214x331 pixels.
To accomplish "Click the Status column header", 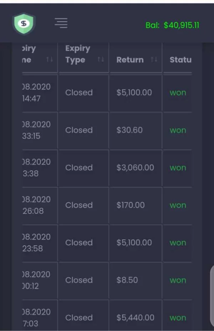I will (180, 60).
